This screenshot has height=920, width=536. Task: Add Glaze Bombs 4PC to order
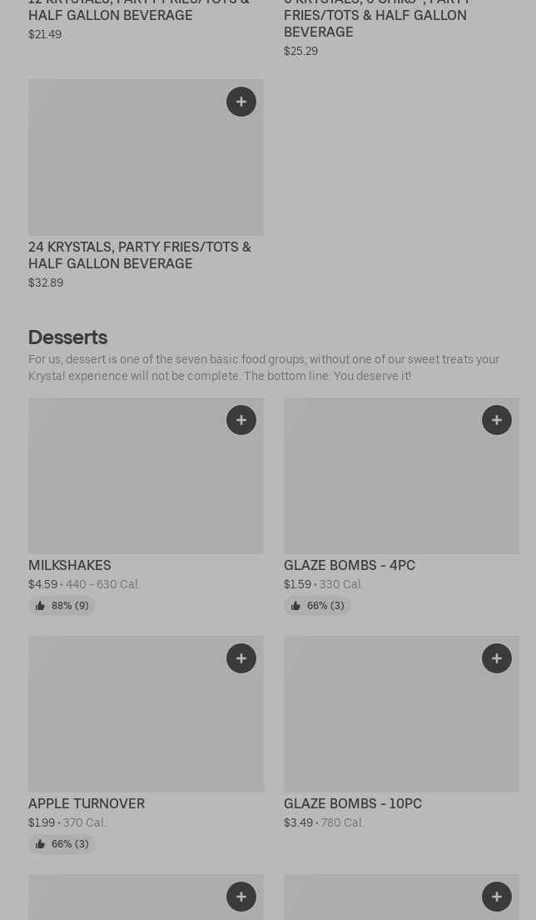(x=497, y=420)
